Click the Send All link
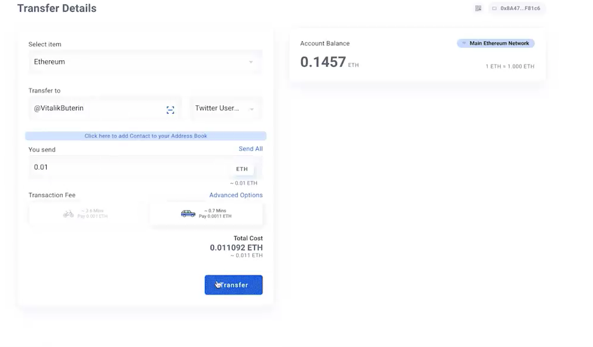The width and height of the screenshot is (593, 347). pyautogui.click(x=250, y=149)
